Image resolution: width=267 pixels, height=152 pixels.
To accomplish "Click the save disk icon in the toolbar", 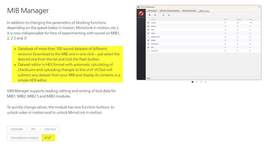I will [x=155, y=15].
